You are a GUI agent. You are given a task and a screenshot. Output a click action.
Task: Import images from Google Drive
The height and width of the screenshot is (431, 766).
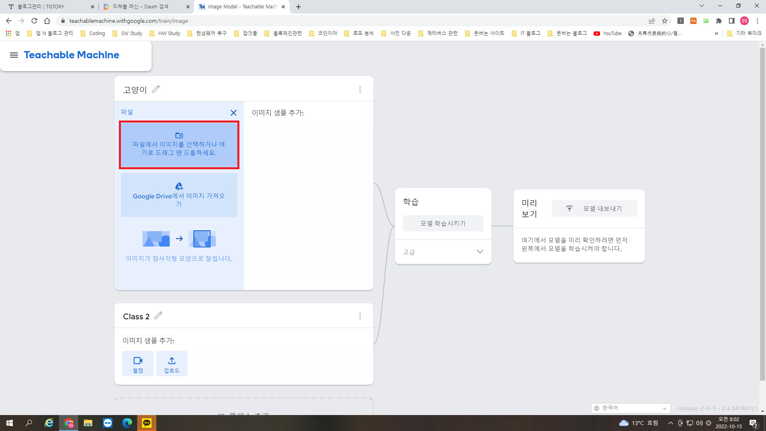click(x=179, y=195)
